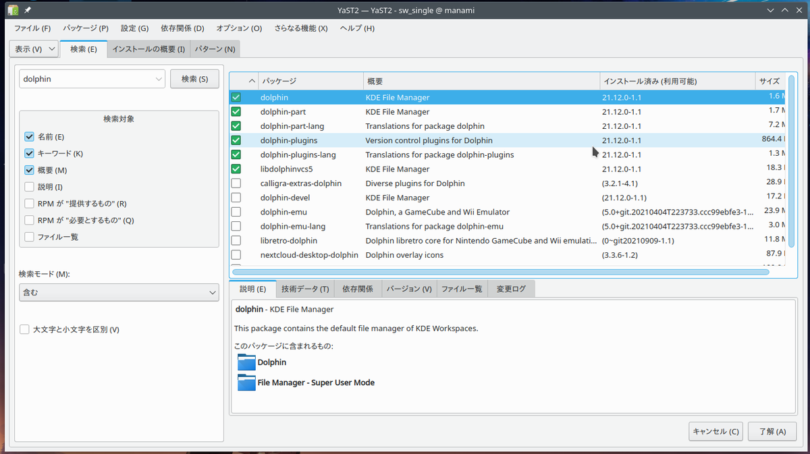Click the Dolphin folder icon in description
Viewport: 810px width, 454px height.
(246, 362)
